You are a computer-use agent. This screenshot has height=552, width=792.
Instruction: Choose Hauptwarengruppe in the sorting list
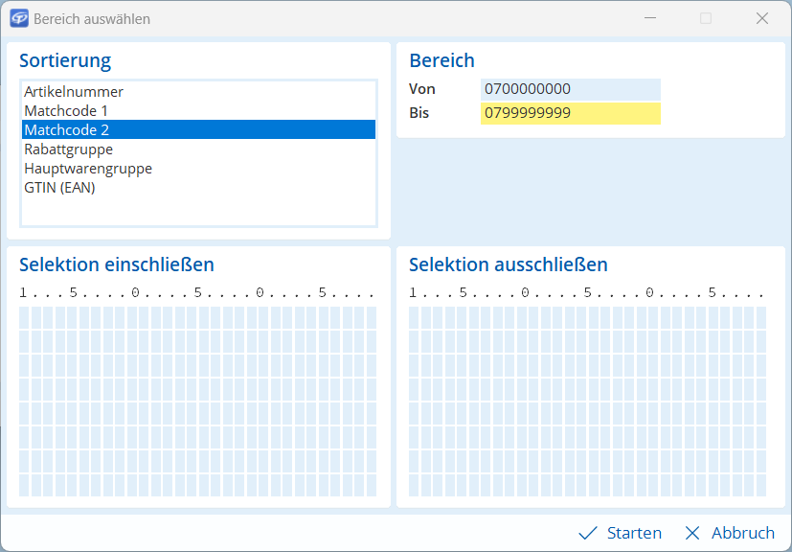[88, 169]
